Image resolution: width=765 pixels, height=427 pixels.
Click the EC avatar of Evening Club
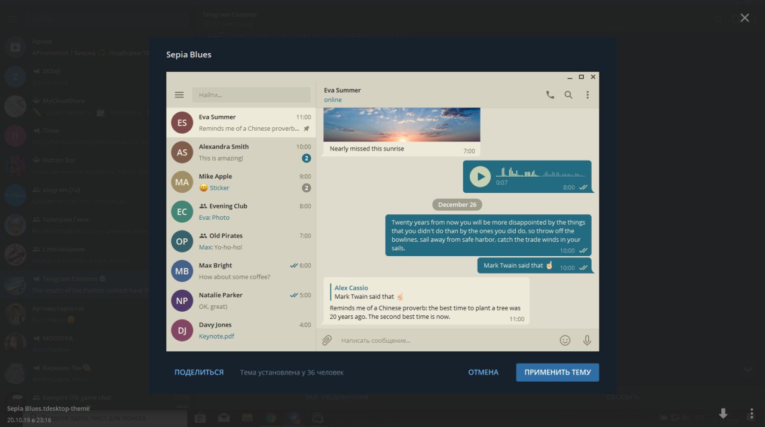click(182, 212)
